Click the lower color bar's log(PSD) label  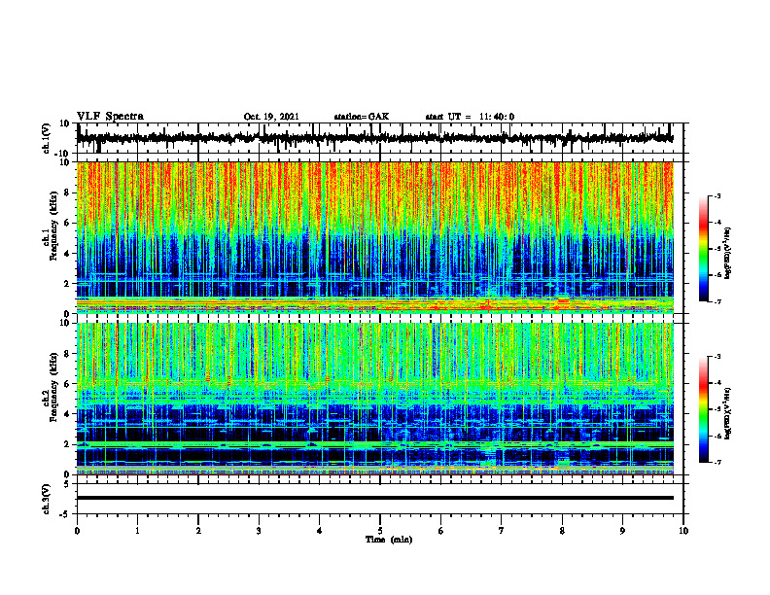click(x=728, y=413)
